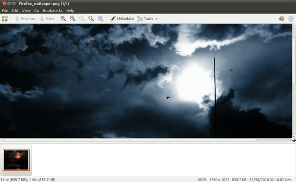This screenshot has height=182, width=296.
Task: Open settings gear icon in toolbar
Action: point(291,18)
